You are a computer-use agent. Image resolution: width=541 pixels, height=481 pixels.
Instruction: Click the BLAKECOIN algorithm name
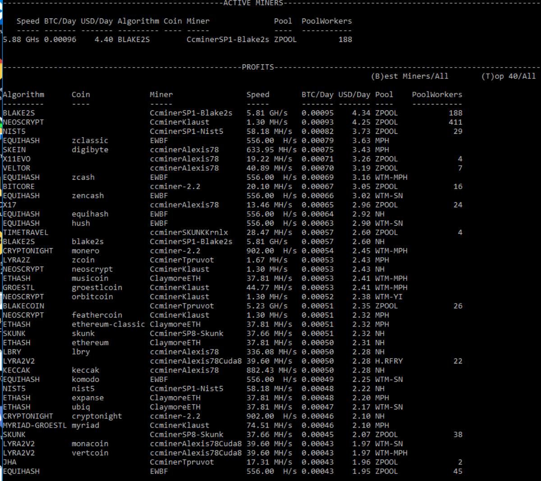click(x=23, y=306)
